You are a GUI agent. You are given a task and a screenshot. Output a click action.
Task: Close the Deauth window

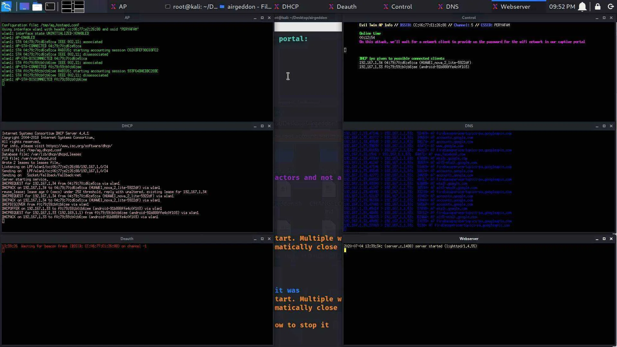269,239
